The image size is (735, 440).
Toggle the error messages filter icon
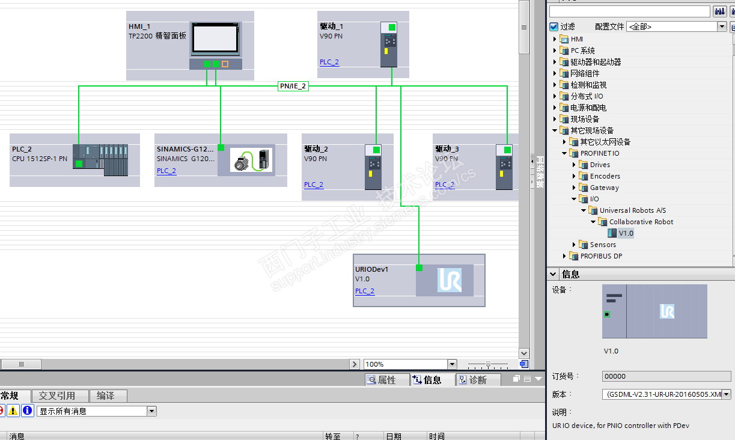pyautogui.click(x=2, y=411)
